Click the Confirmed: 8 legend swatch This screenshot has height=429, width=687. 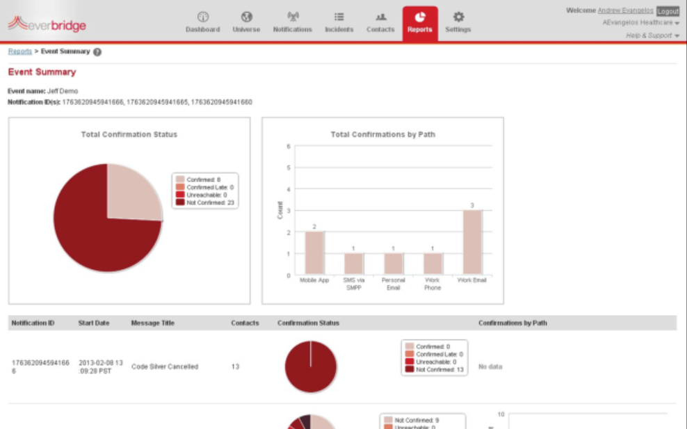(x=180, y=179)
